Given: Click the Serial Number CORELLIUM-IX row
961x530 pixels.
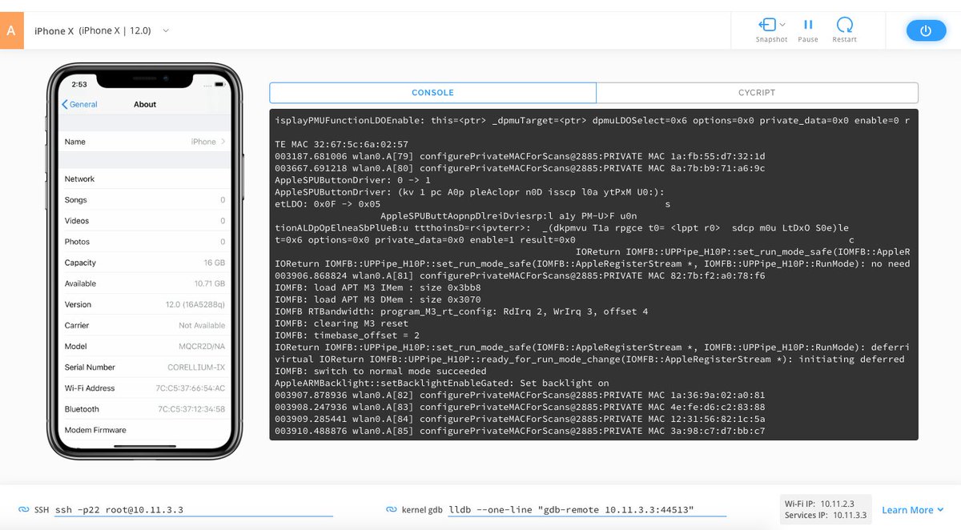Looking at the screenshot, I should [145, 367].
